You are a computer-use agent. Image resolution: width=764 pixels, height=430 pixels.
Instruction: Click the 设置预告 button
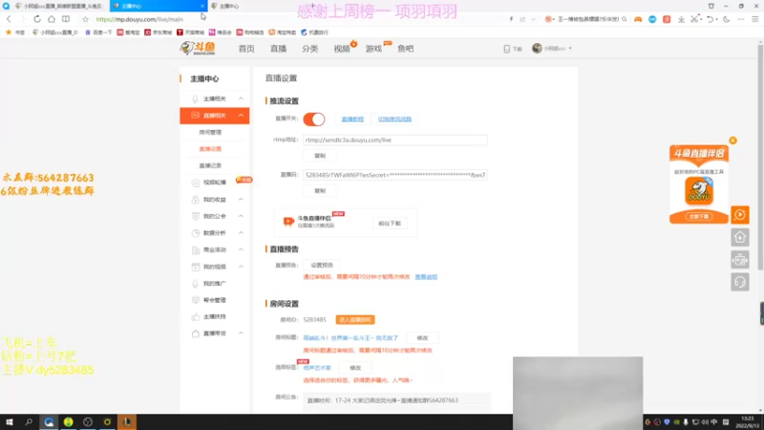[x=322, y=266]
